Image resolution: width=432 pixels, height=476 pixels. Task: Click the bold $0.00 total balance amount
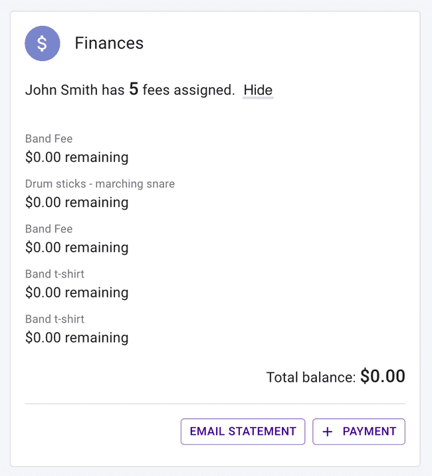click(383, 376)
